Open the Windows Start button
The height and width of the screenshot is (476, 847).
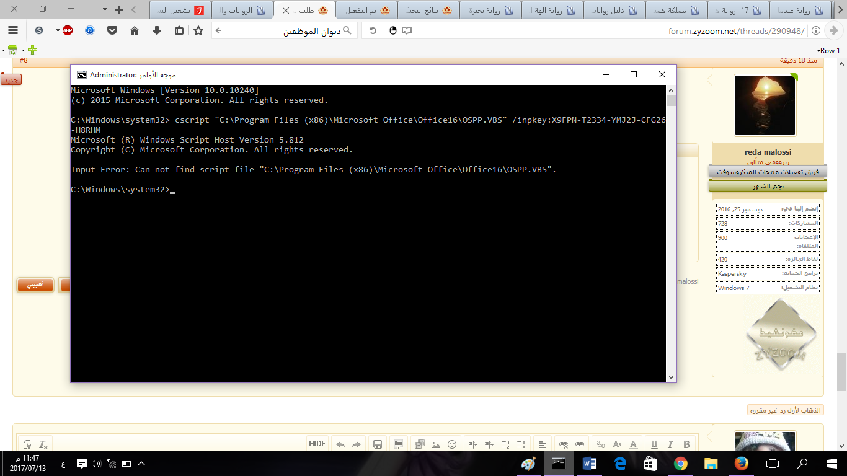(x=832, y=463)
